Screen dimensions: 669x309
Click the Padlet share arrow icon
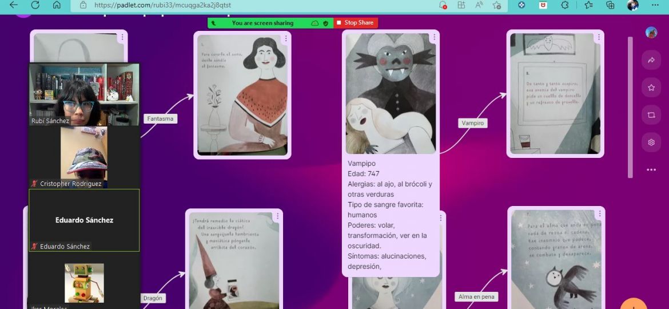(x=651, y=60)
